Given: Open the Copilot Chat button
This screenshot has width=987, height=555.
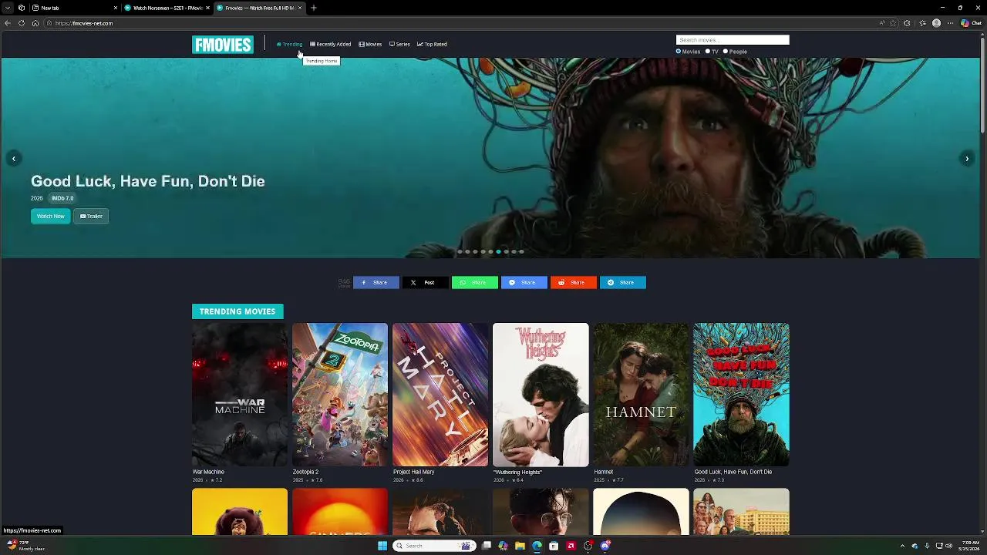Looking at the screenshot, I should 970,23.
